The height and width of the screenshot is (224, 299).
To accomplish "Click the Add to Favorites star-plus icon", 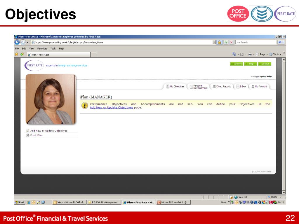I will point(22,54).
